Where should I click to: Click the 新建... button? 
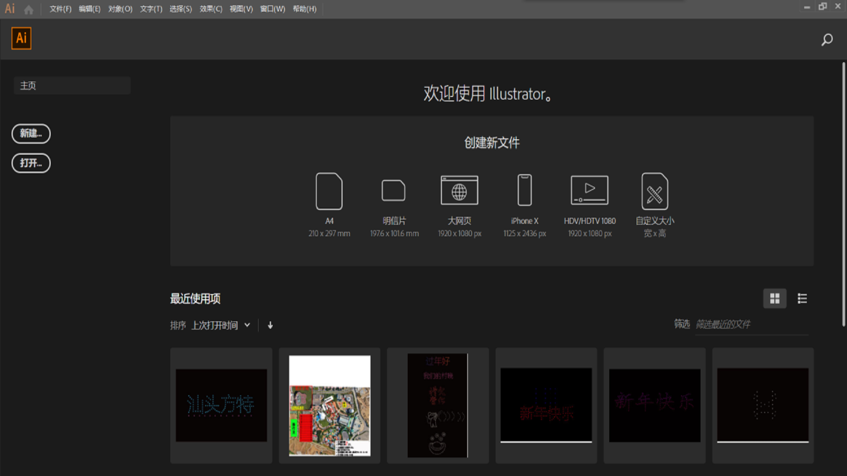click(x=31, y=134)
